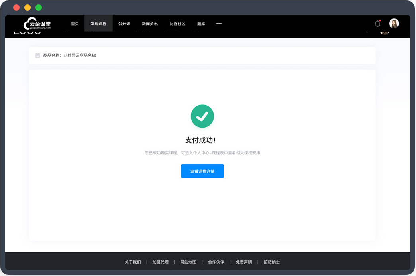
Task: Close the window with the red button
Action: (x=16, y=8)
